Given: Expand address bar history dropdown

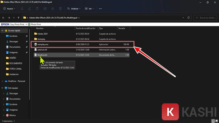Looking at the screenshot, I should pyautogui.click(x=183, y=18).
